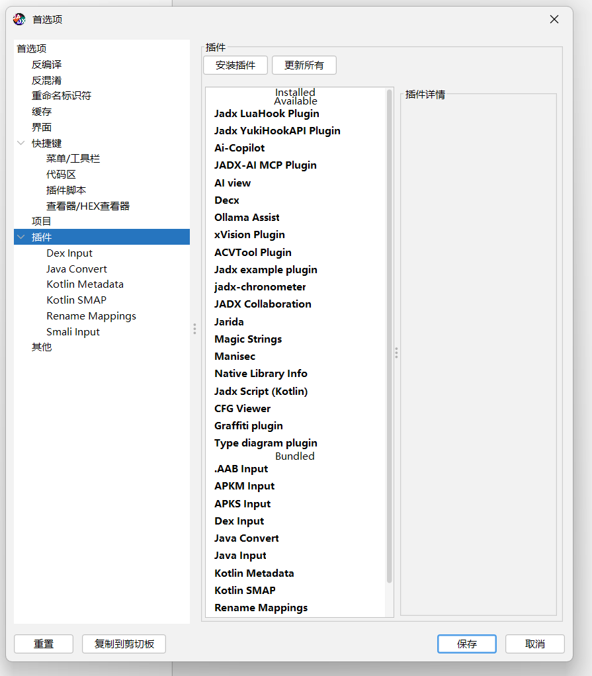Click the 安装插件 button

pos(235,65)
